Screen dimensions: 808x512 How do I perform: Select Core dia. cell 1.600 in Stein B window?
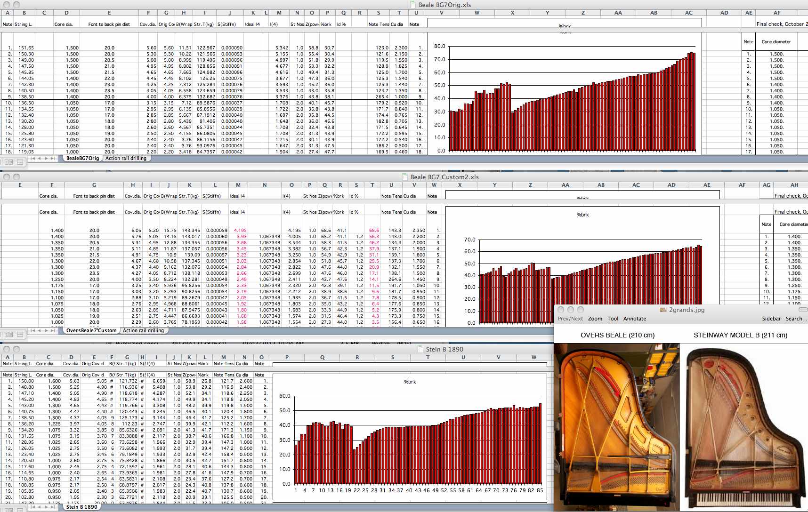tap(48, 381)
